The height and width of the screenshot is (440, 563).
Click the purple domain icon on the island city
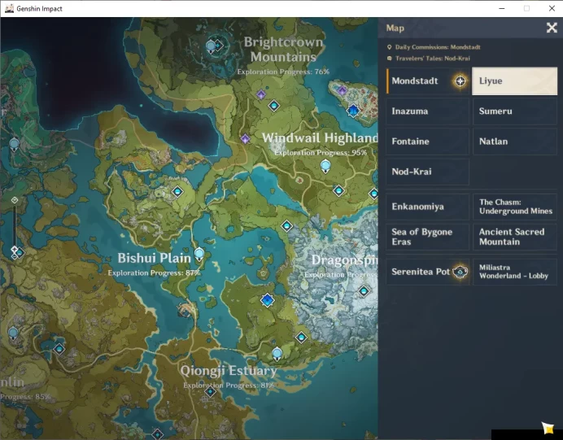coord(342,90)
